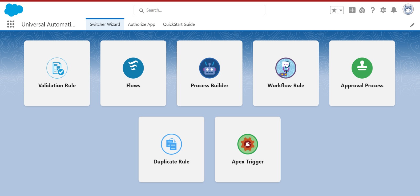Click the Salesforce cloud logo

pyautogui.click(x=14, y=10)
